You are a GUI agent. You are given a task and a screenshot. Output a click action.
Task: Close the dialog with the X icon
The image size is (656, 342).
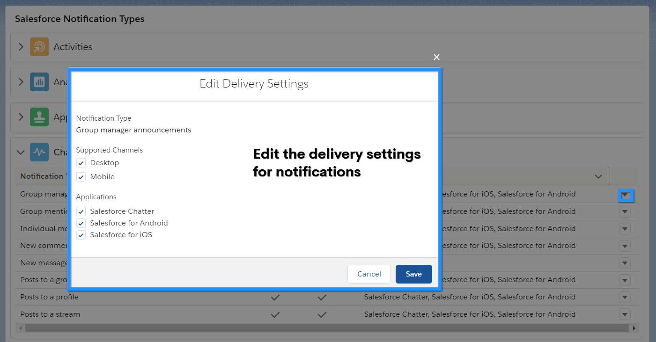(x=436, y=57)
